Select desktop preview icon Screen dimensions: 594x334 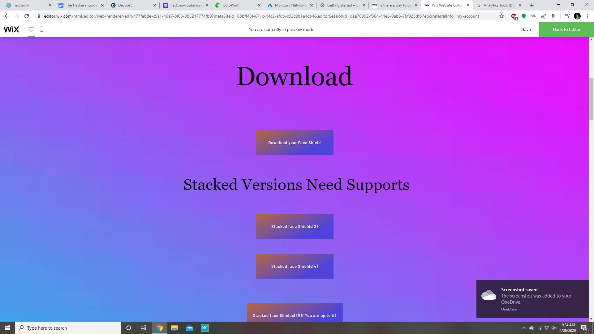click(x=31, y=29)
